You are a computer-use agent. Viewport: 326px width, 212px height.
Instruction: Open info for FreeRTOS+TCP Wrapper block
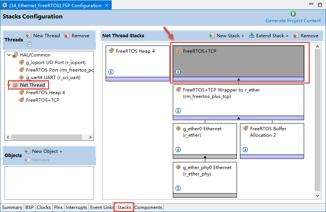[178, 111]
